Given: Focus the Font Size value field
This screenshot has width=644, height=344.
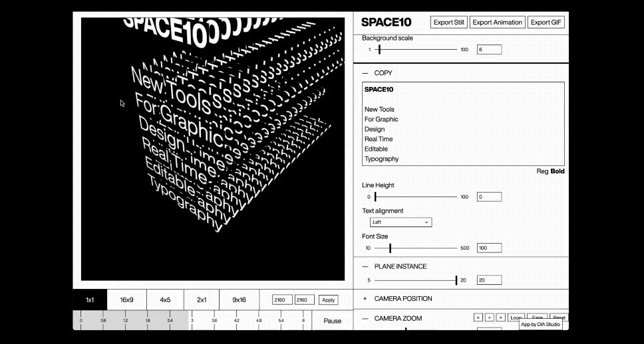Looking at the screenshot, I should tap(489, 248).
